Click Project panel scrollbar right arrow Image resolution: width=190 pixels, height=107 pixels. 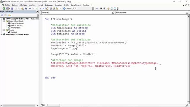37,106
